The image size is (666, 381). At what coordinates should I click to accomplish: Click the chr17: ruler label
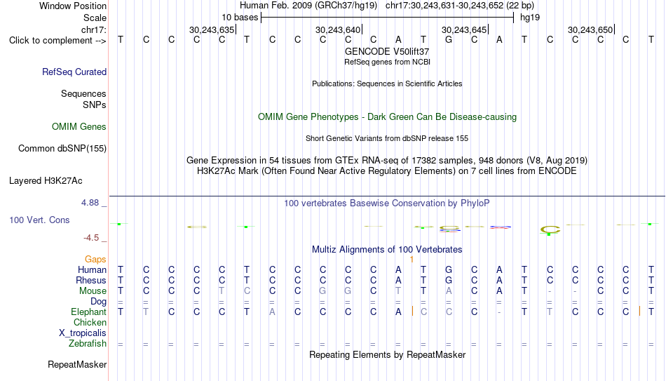coord(94,29)
